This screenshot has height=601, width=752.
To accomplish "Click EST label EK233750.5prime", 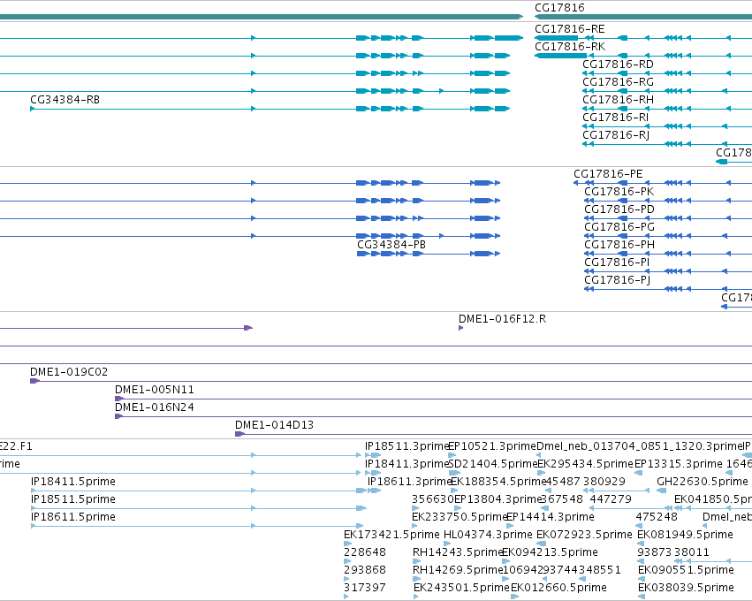I will coord(460,518).
